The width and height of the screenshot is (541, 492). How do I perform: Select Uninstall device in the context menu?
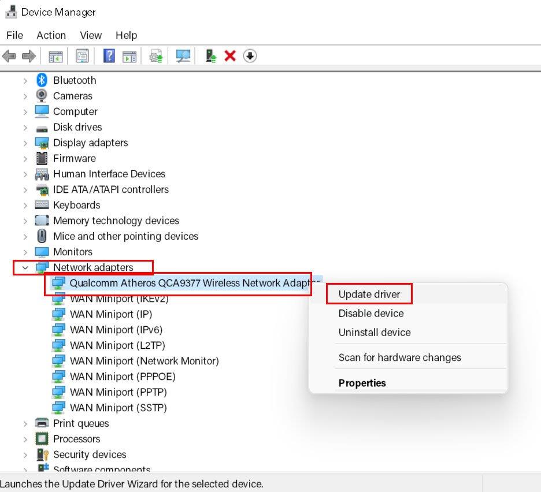point(375,332)
